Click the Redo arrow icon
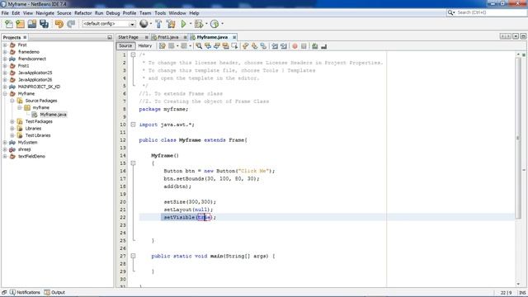This screenshot has width=528, height=297. [71, 24]
